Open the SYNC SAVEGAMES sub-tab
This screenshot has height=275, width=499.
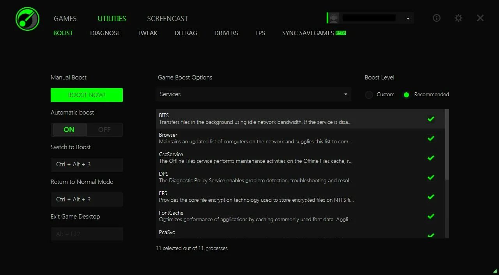click(308, 33)
